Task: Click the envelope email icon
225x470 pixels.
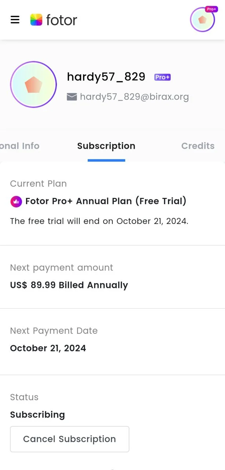Action: [72, 97]
